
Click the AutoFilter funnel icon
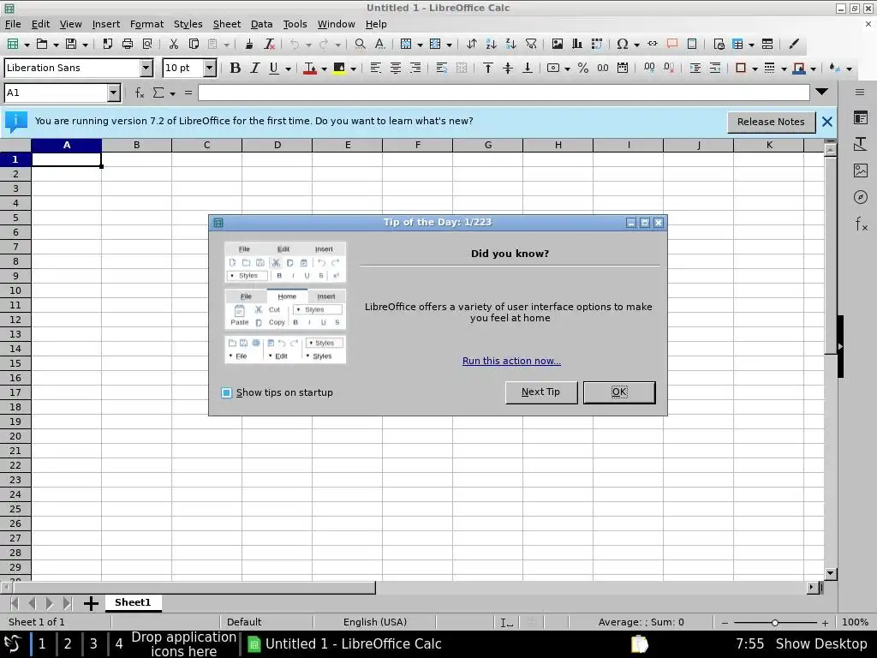(x=531, y=45)
